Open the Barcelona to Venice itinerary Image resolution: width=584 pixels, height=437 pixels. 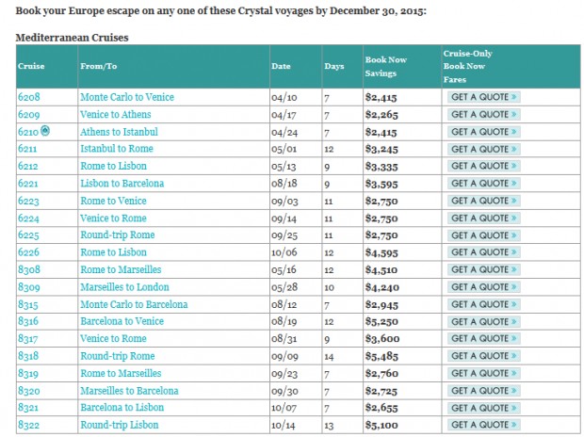[122, 321]
